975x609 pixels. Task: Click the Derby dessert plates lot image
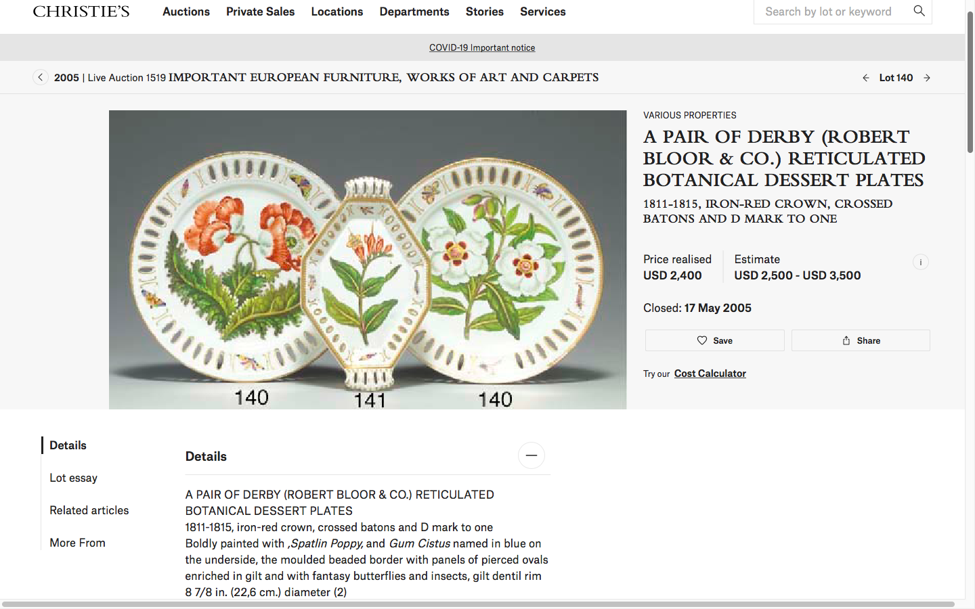368,260
